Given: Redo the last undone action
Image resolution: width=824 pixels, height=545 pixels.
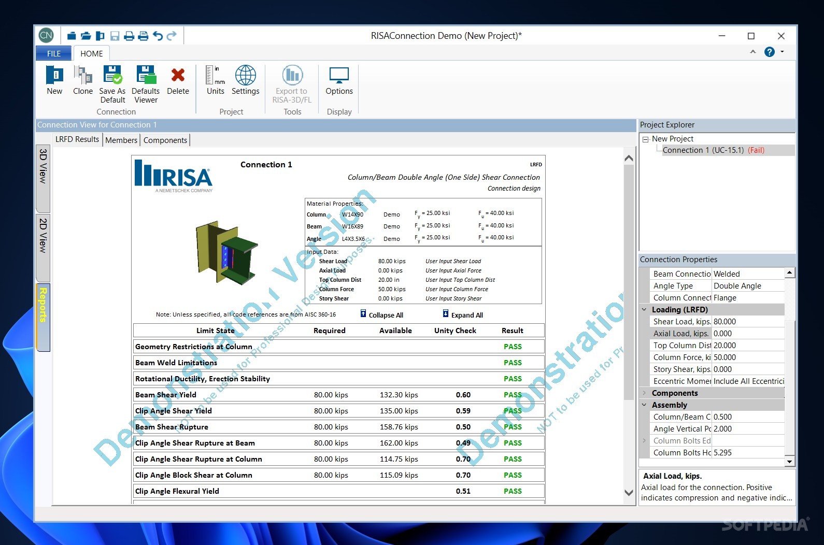Looking at the screenshot, I should 172,36.
